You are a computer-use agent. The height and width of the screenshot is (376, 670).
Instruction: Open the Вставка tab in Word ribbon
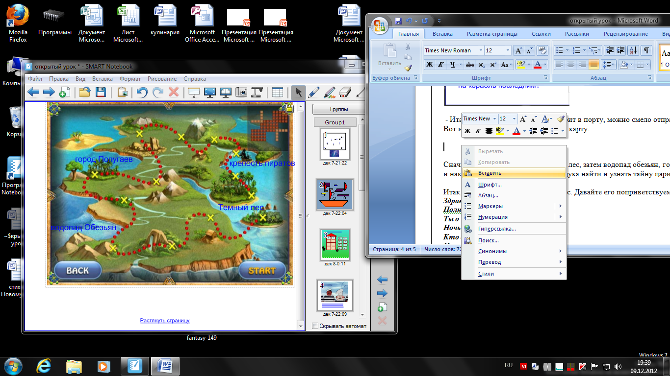442,34
